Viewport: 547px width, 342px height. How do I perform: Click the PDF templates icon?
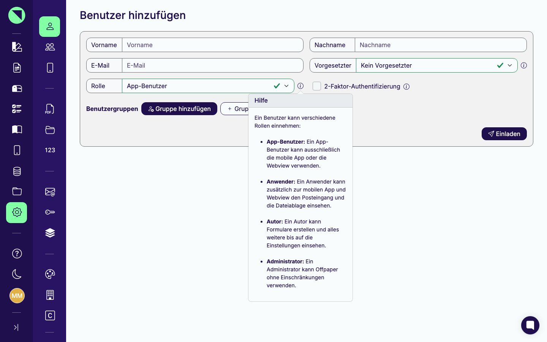(x=50, y=109)
